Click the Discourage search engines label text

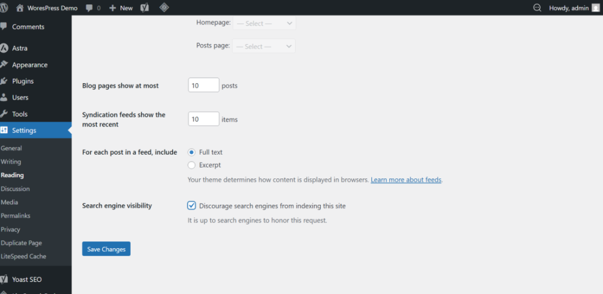pos(272,206)
